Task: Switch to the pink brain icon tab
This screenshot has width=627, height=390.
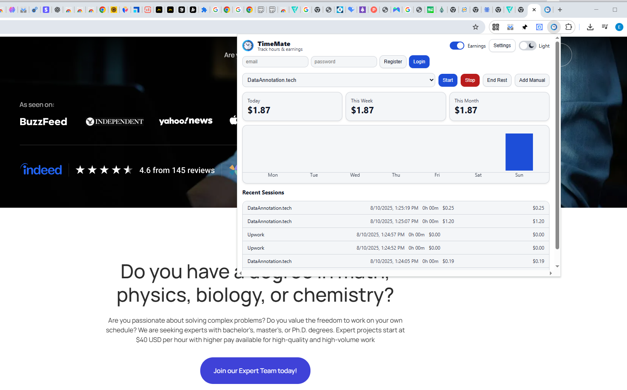Action: pyautogui.click(x=12, y=10)
